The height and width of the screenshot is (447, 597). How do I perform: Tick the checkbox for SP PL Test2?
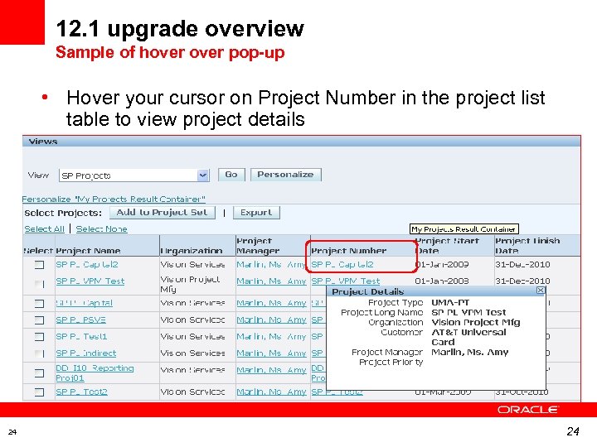39,392
